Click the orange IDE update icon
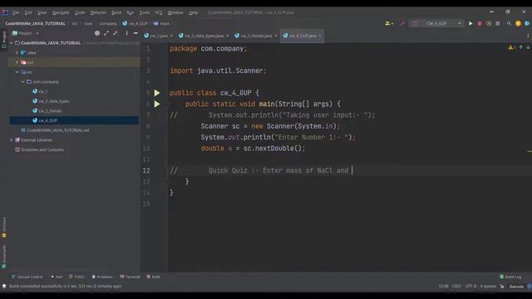Screen dimensions: 532x299 pos(518,23)
